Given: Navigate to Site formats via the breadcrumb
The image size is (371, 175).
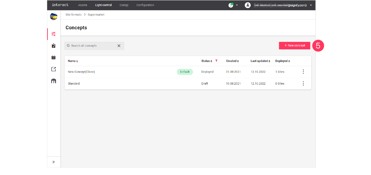Looking at the screenshot, I should pyautogui.click(x=73, y=14).
